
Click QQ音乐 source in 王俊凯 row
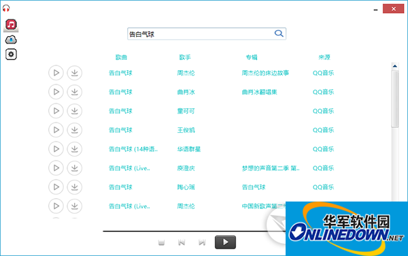[x=323, y=130]
